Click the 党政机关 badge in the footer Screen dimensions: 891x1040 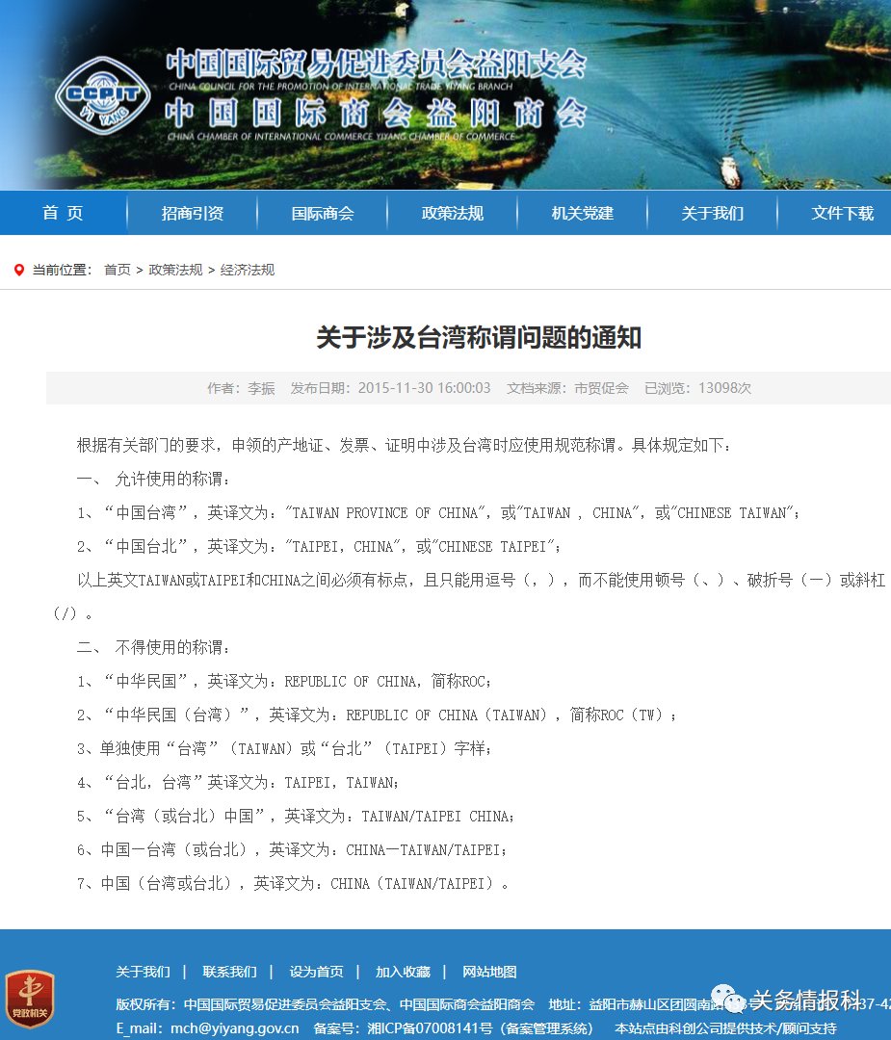(x=30, y=999)
